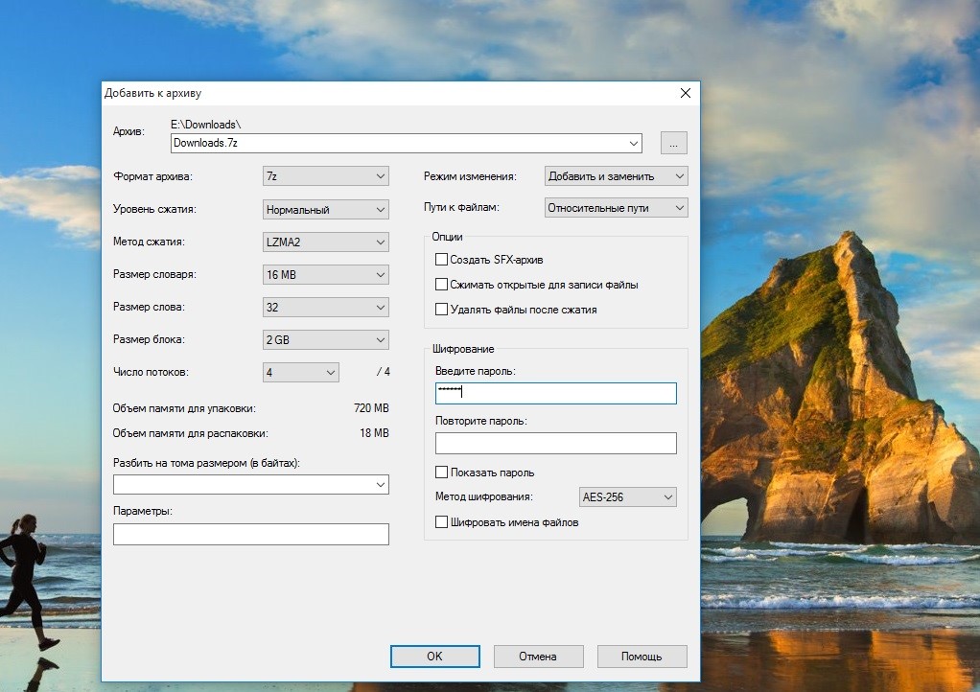Check Сжимать открытые для записи файлы
This screenshot has height=692, width=980.
pos(442,285)
